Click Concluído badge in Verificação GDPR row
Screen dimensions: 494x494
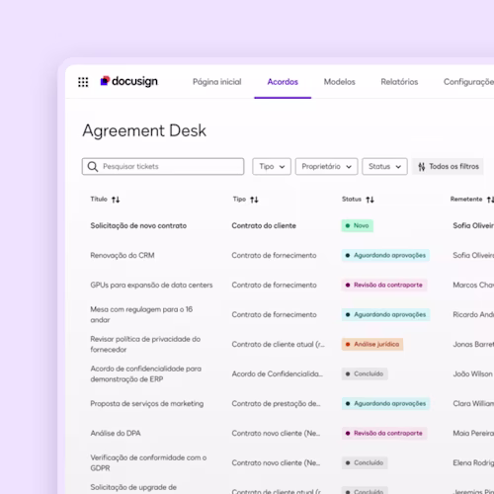[x=365, y=463]
